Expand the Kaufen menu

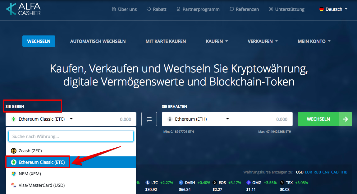217,41
